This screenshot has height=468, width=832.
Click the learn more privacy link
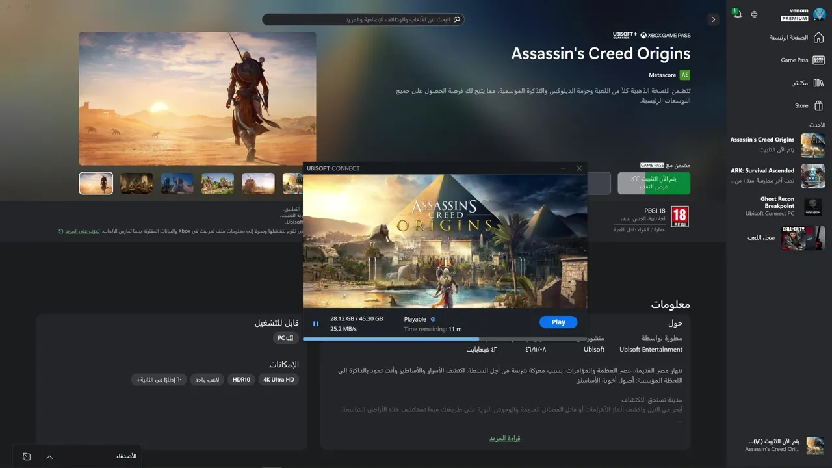click(81, 231)
